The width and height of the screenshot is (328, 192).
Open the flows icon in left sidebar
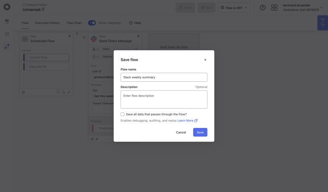7,46
